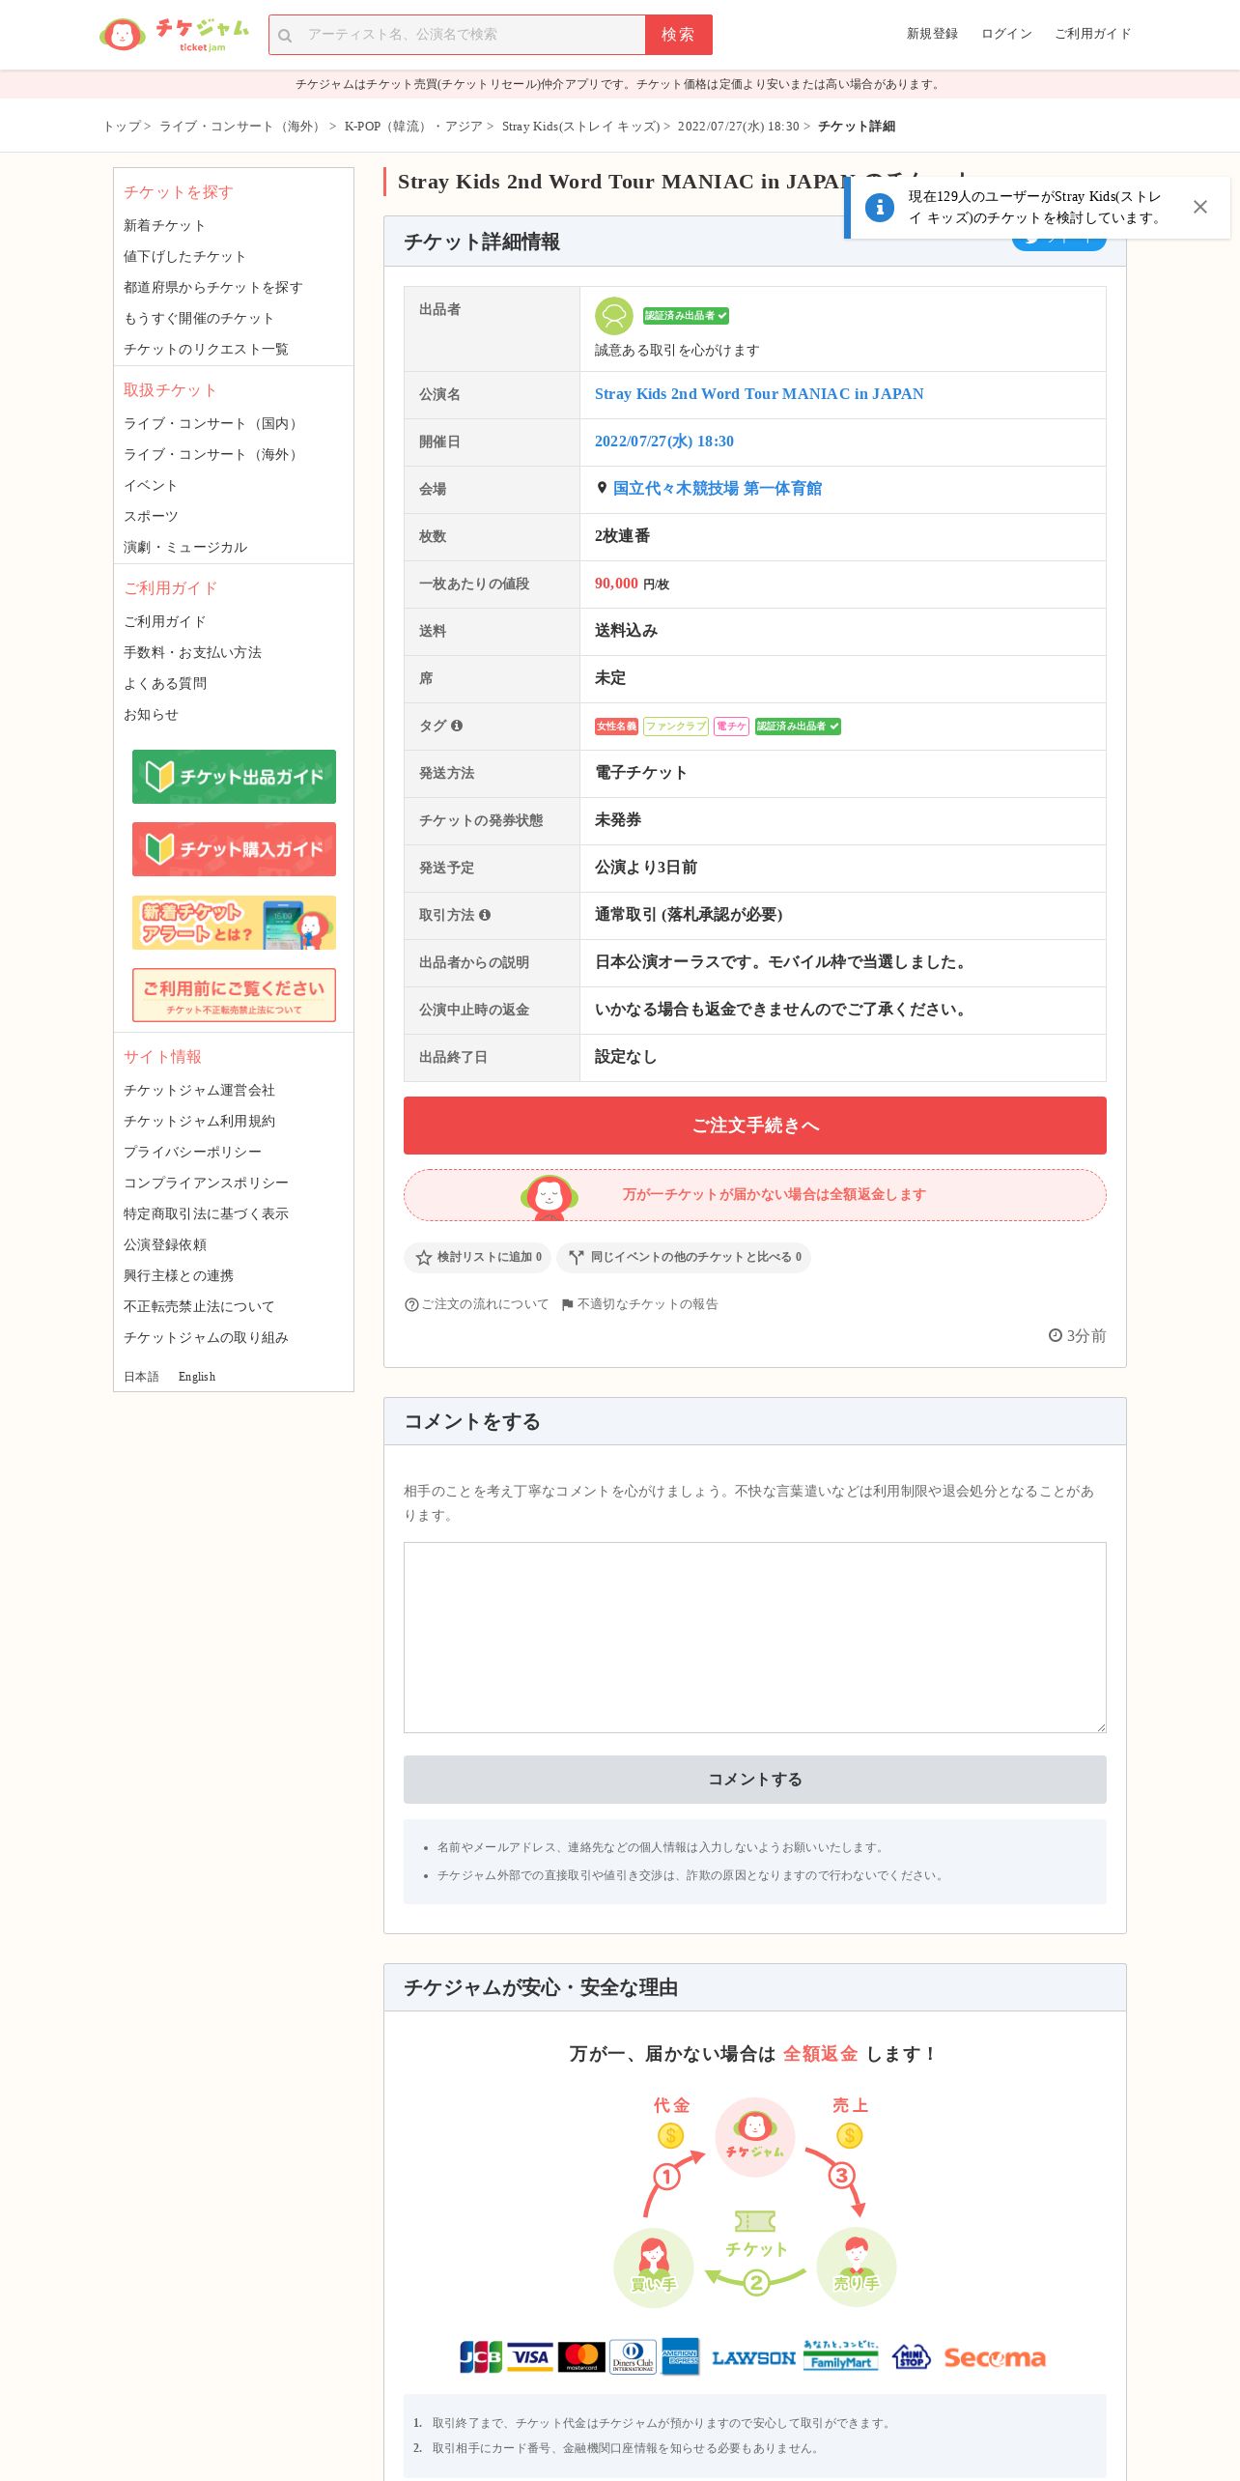Viewport: 1240px width, 2481px height.
Task: Go to トップ breadcrumb
Action: point(122,127)
